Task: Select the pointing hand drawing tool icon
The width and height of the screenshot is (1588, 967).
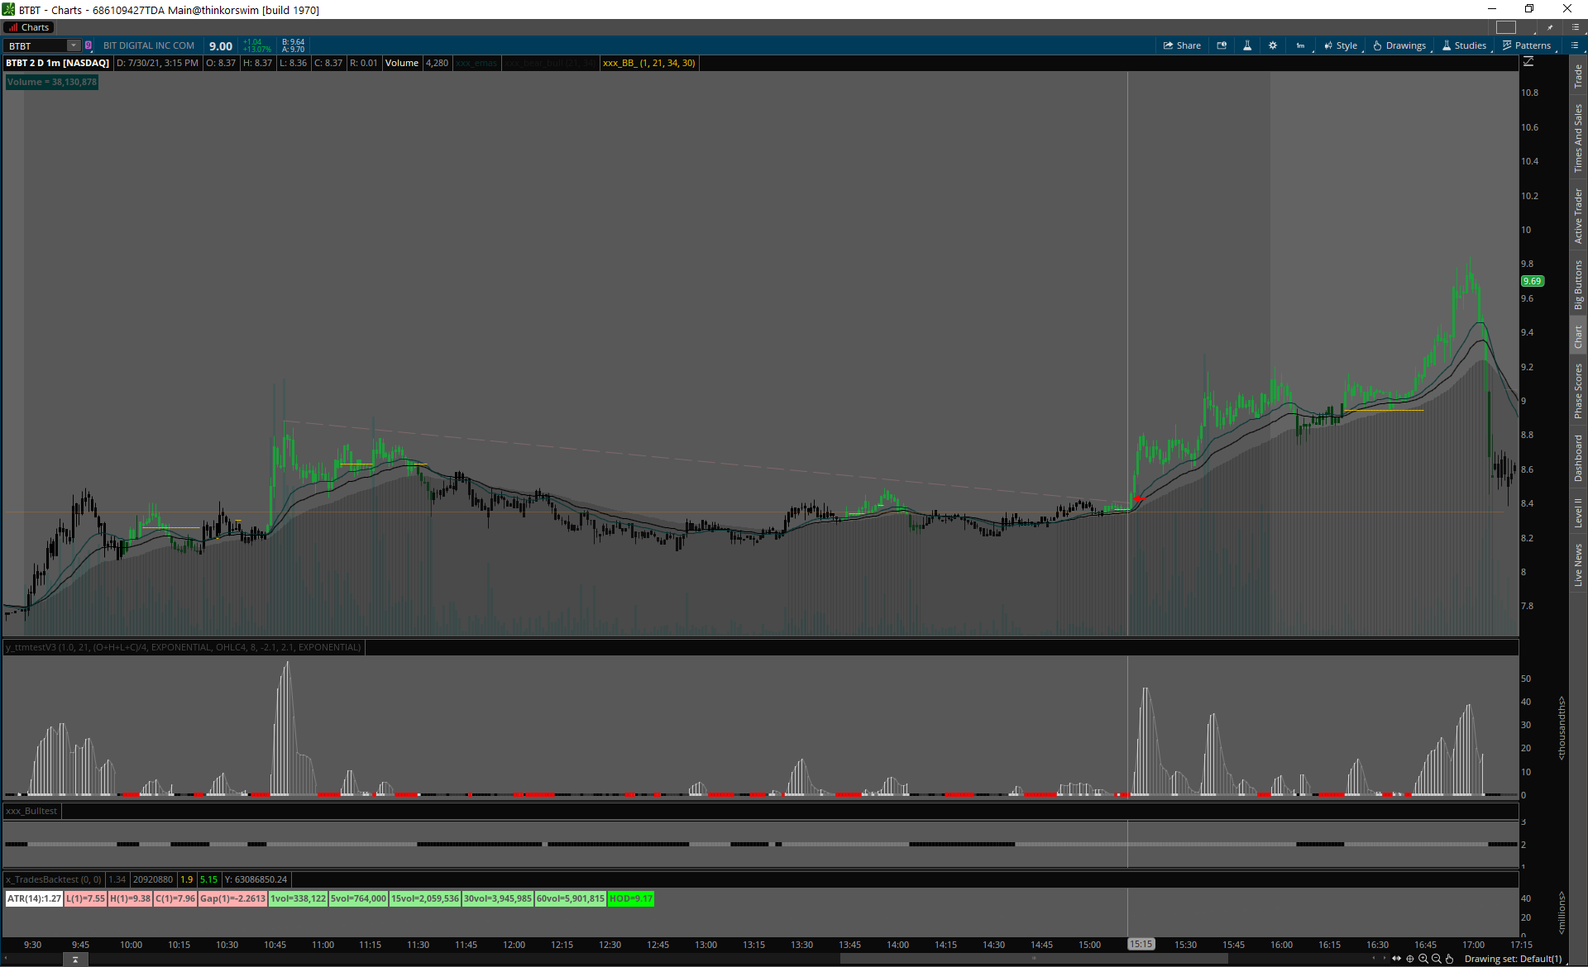Action: pyautogui.click(x=1449, y=959)
